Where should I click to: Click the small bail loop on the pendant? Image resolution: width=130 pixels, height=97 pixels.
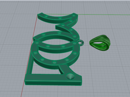click(81, 43)
